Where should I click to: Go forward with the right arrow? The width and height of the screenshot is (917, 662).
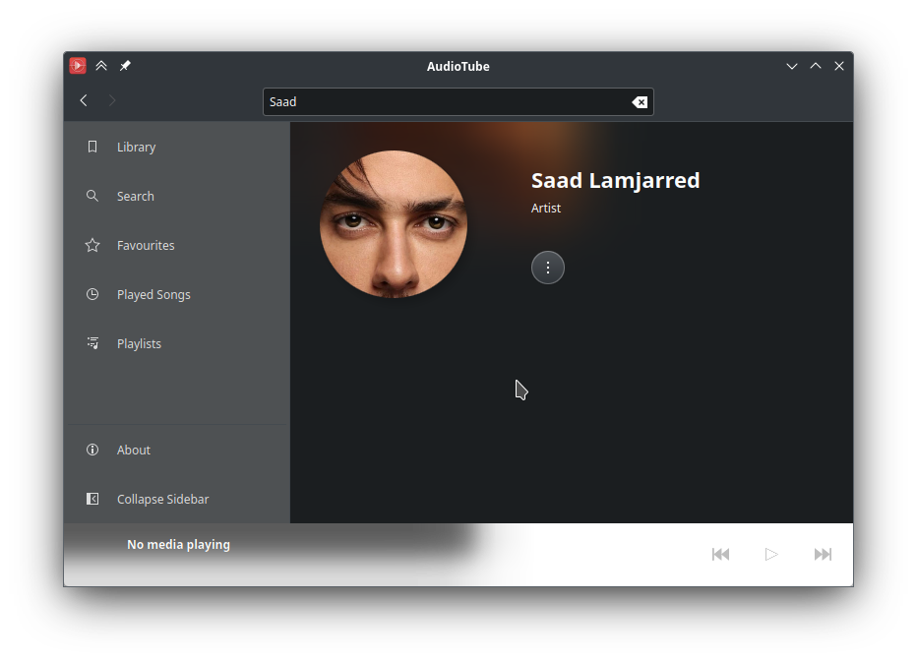pyautogui.click(x=112, y=100)
